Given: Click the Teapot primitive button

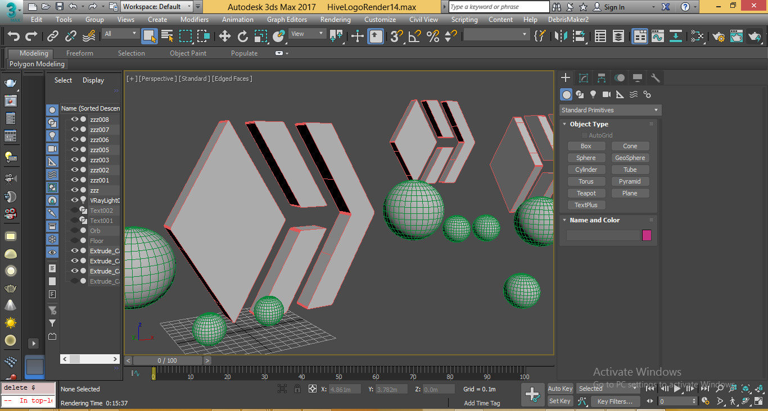Looking at the screenshot, I should 586,193.
